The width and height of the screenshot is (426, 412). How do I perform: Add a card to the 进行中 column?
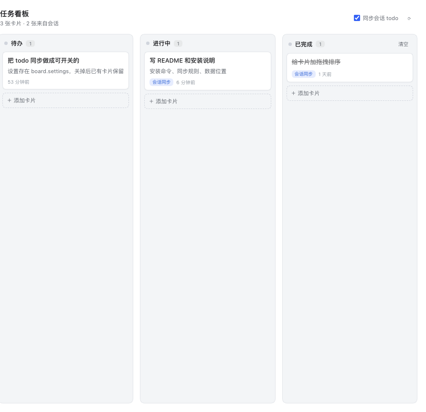pyautogui.click(x=208, y=101)
